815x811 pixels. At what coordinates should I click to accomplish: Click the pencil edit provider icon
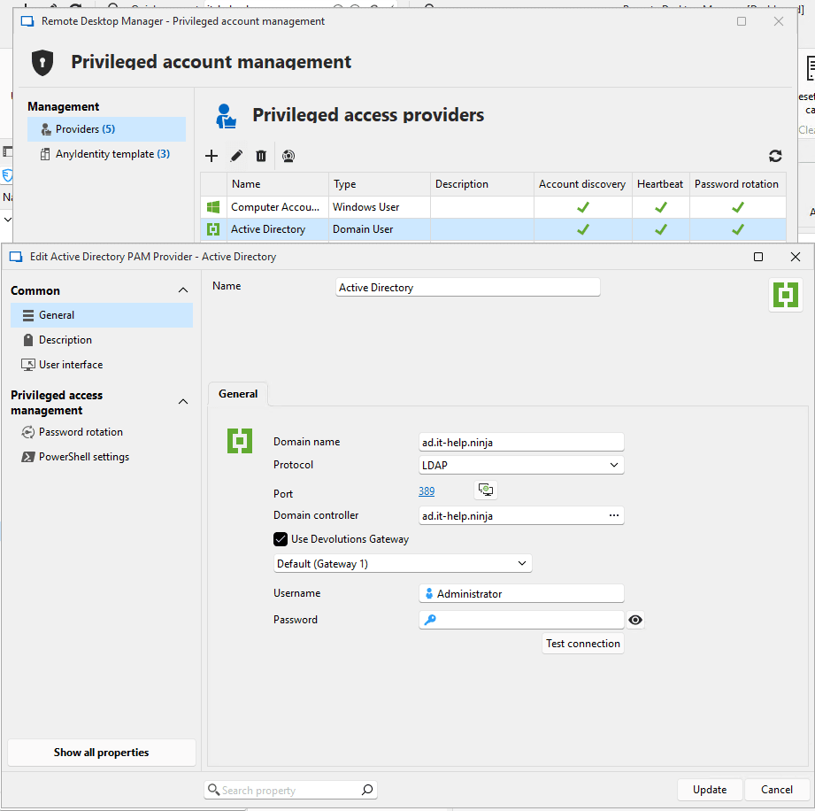(x=236, y=156)
